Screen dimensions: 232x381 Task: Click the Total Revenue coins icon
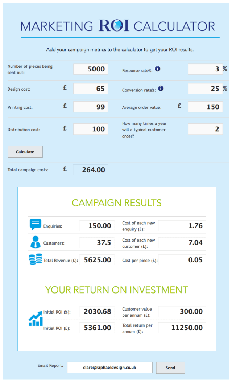pos(36,259)
